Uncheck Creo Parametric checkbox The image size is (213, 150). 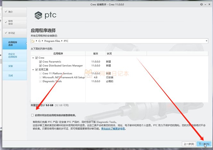[x=40, y=62]
